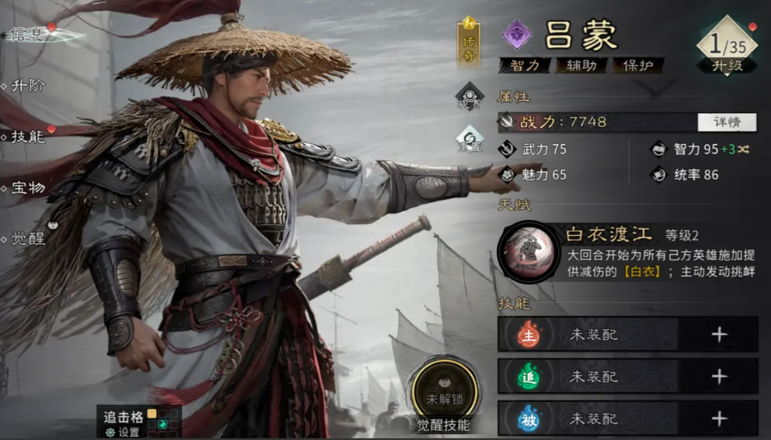
Task: Select the green 追 pursuit skill icon
Action: pyautogui.click(x=528, y=377)
